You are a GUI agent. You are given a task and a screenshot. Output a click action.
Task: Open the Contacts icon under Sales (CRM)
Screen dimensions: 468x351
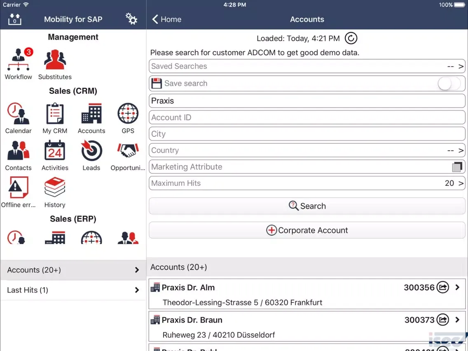(x=18, y=150)
